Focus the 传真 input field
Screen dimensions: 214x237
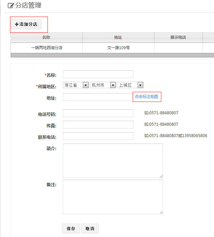[x=98, y=125]
